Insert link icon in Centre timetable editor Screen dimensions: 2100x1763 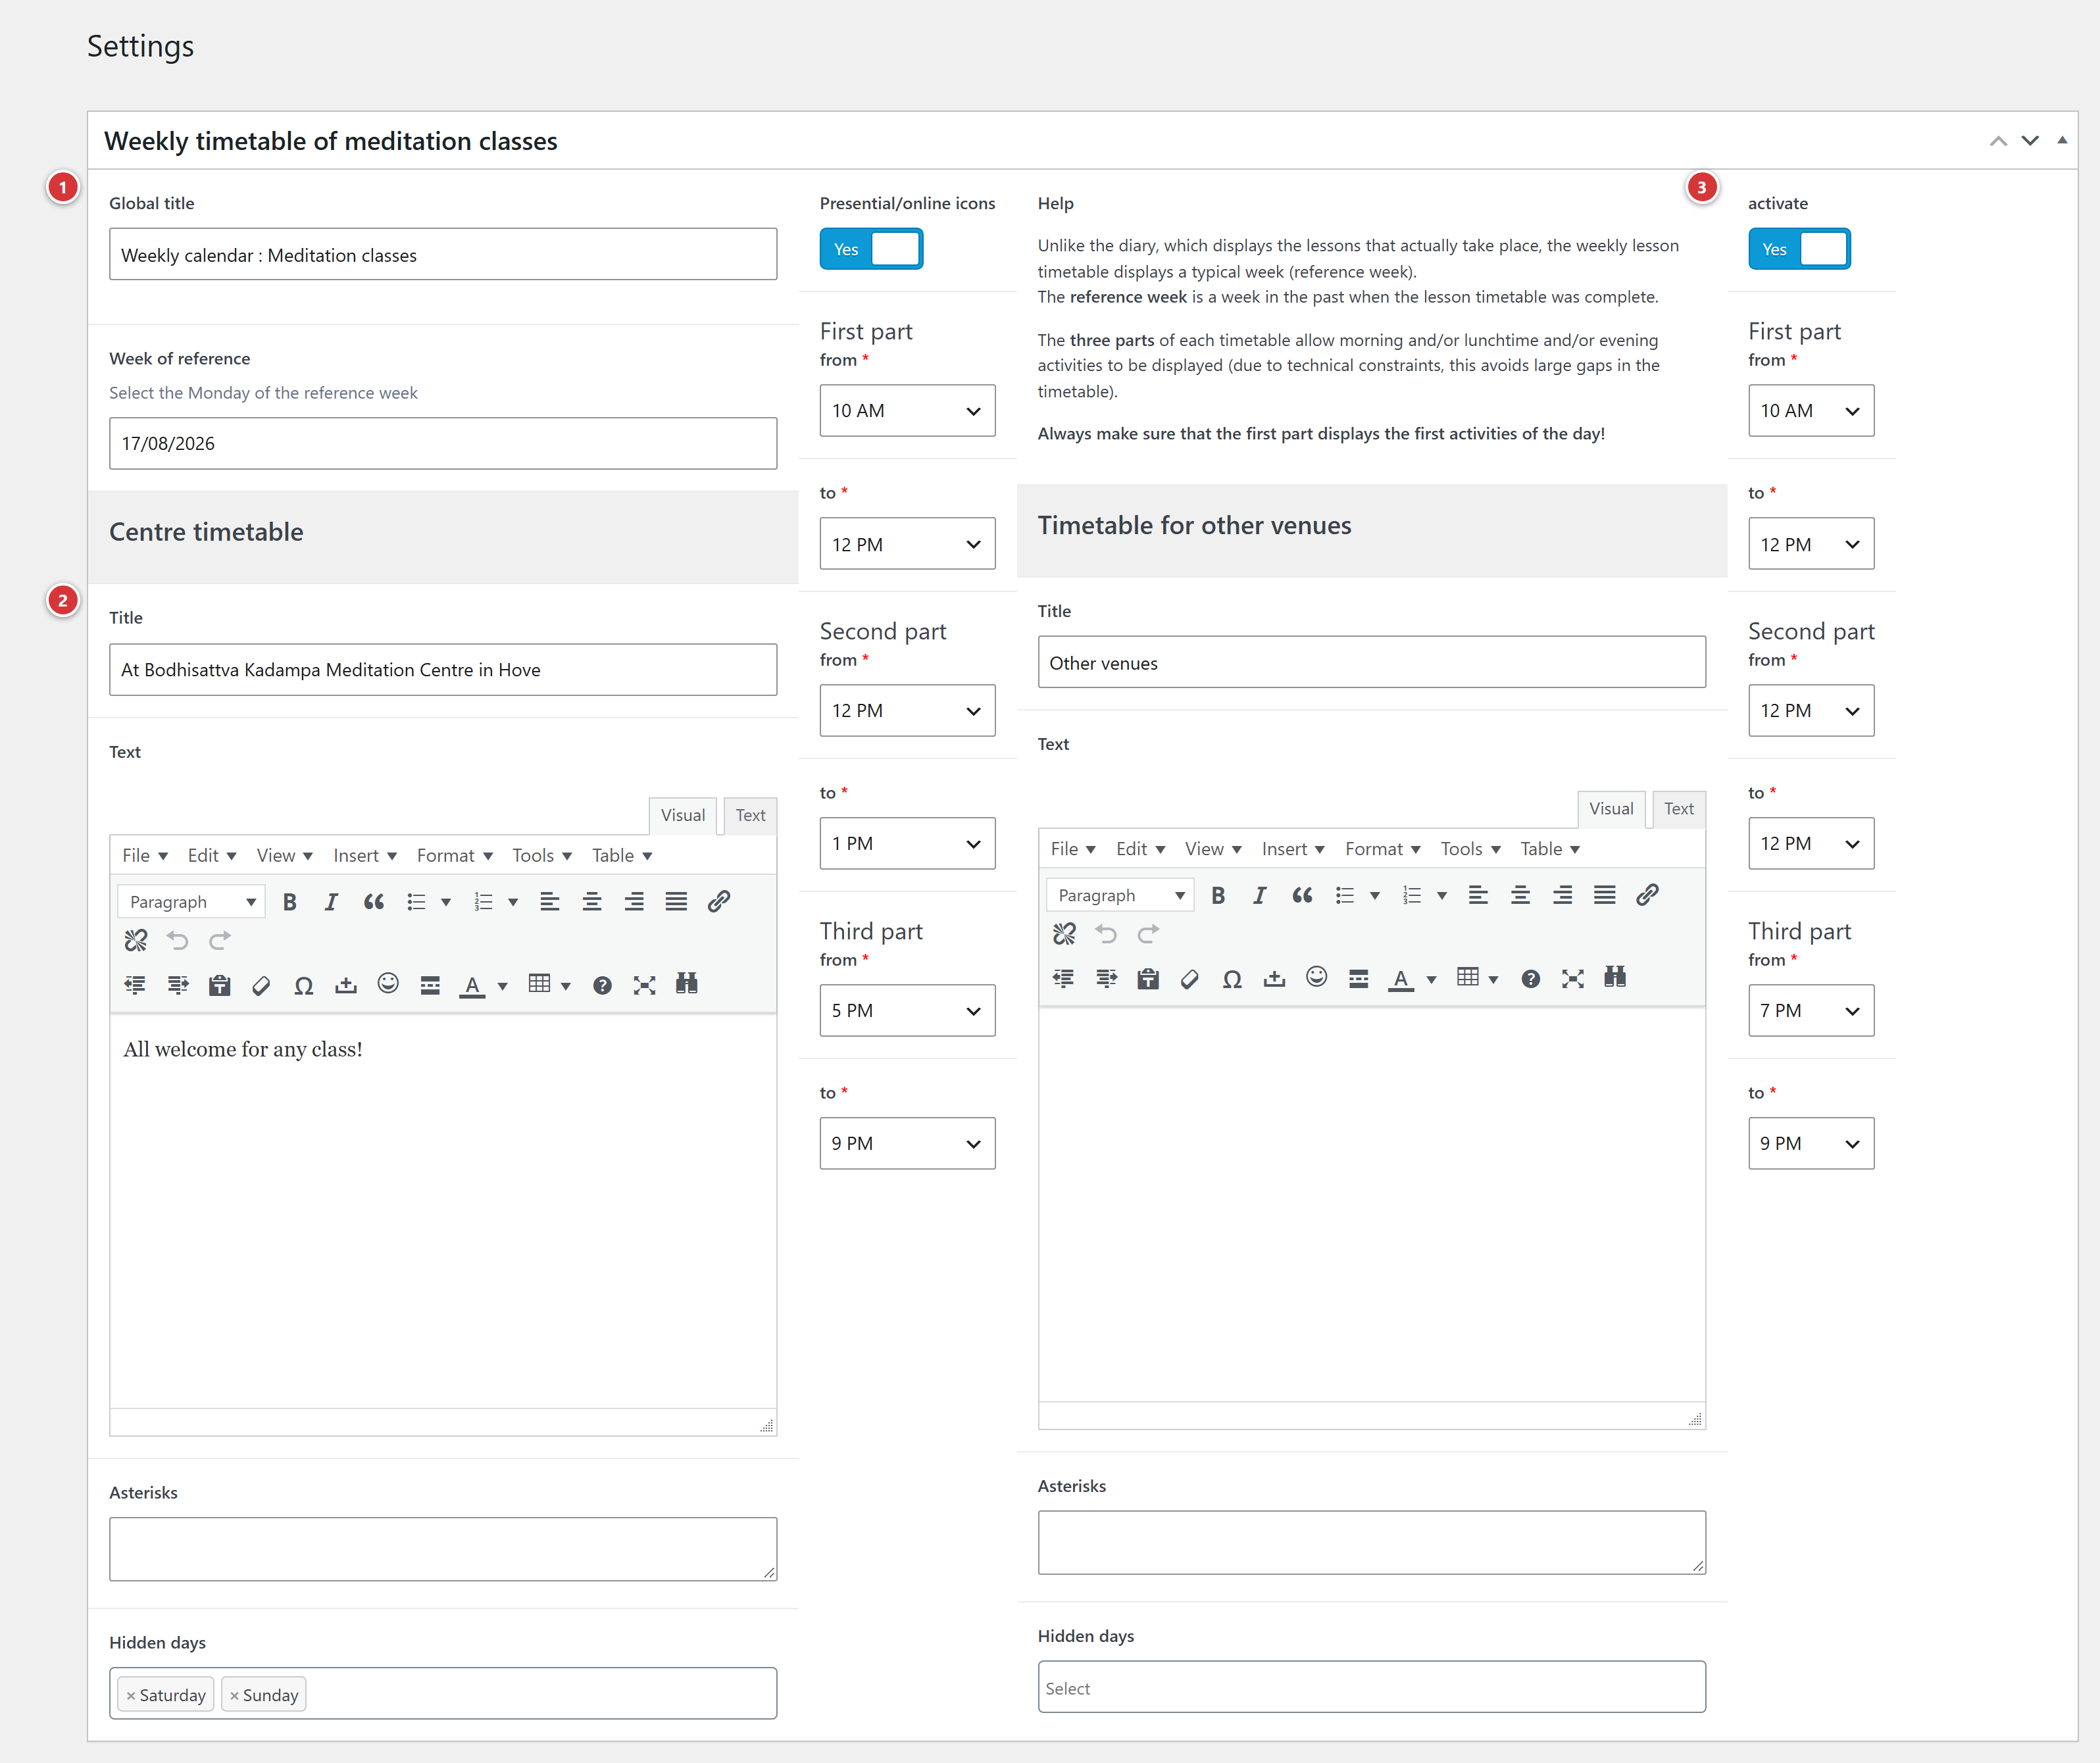(x=718, y=902)
